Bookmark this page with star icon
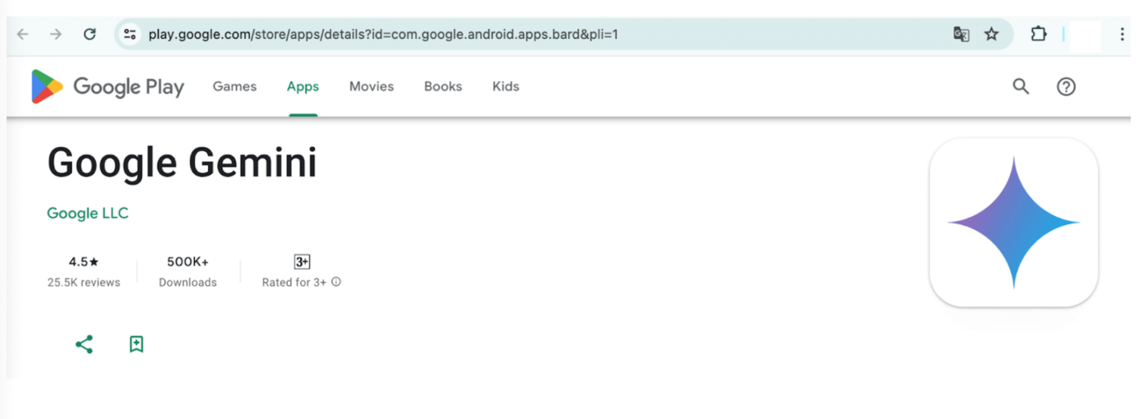1147x419 pixels. 991,34
